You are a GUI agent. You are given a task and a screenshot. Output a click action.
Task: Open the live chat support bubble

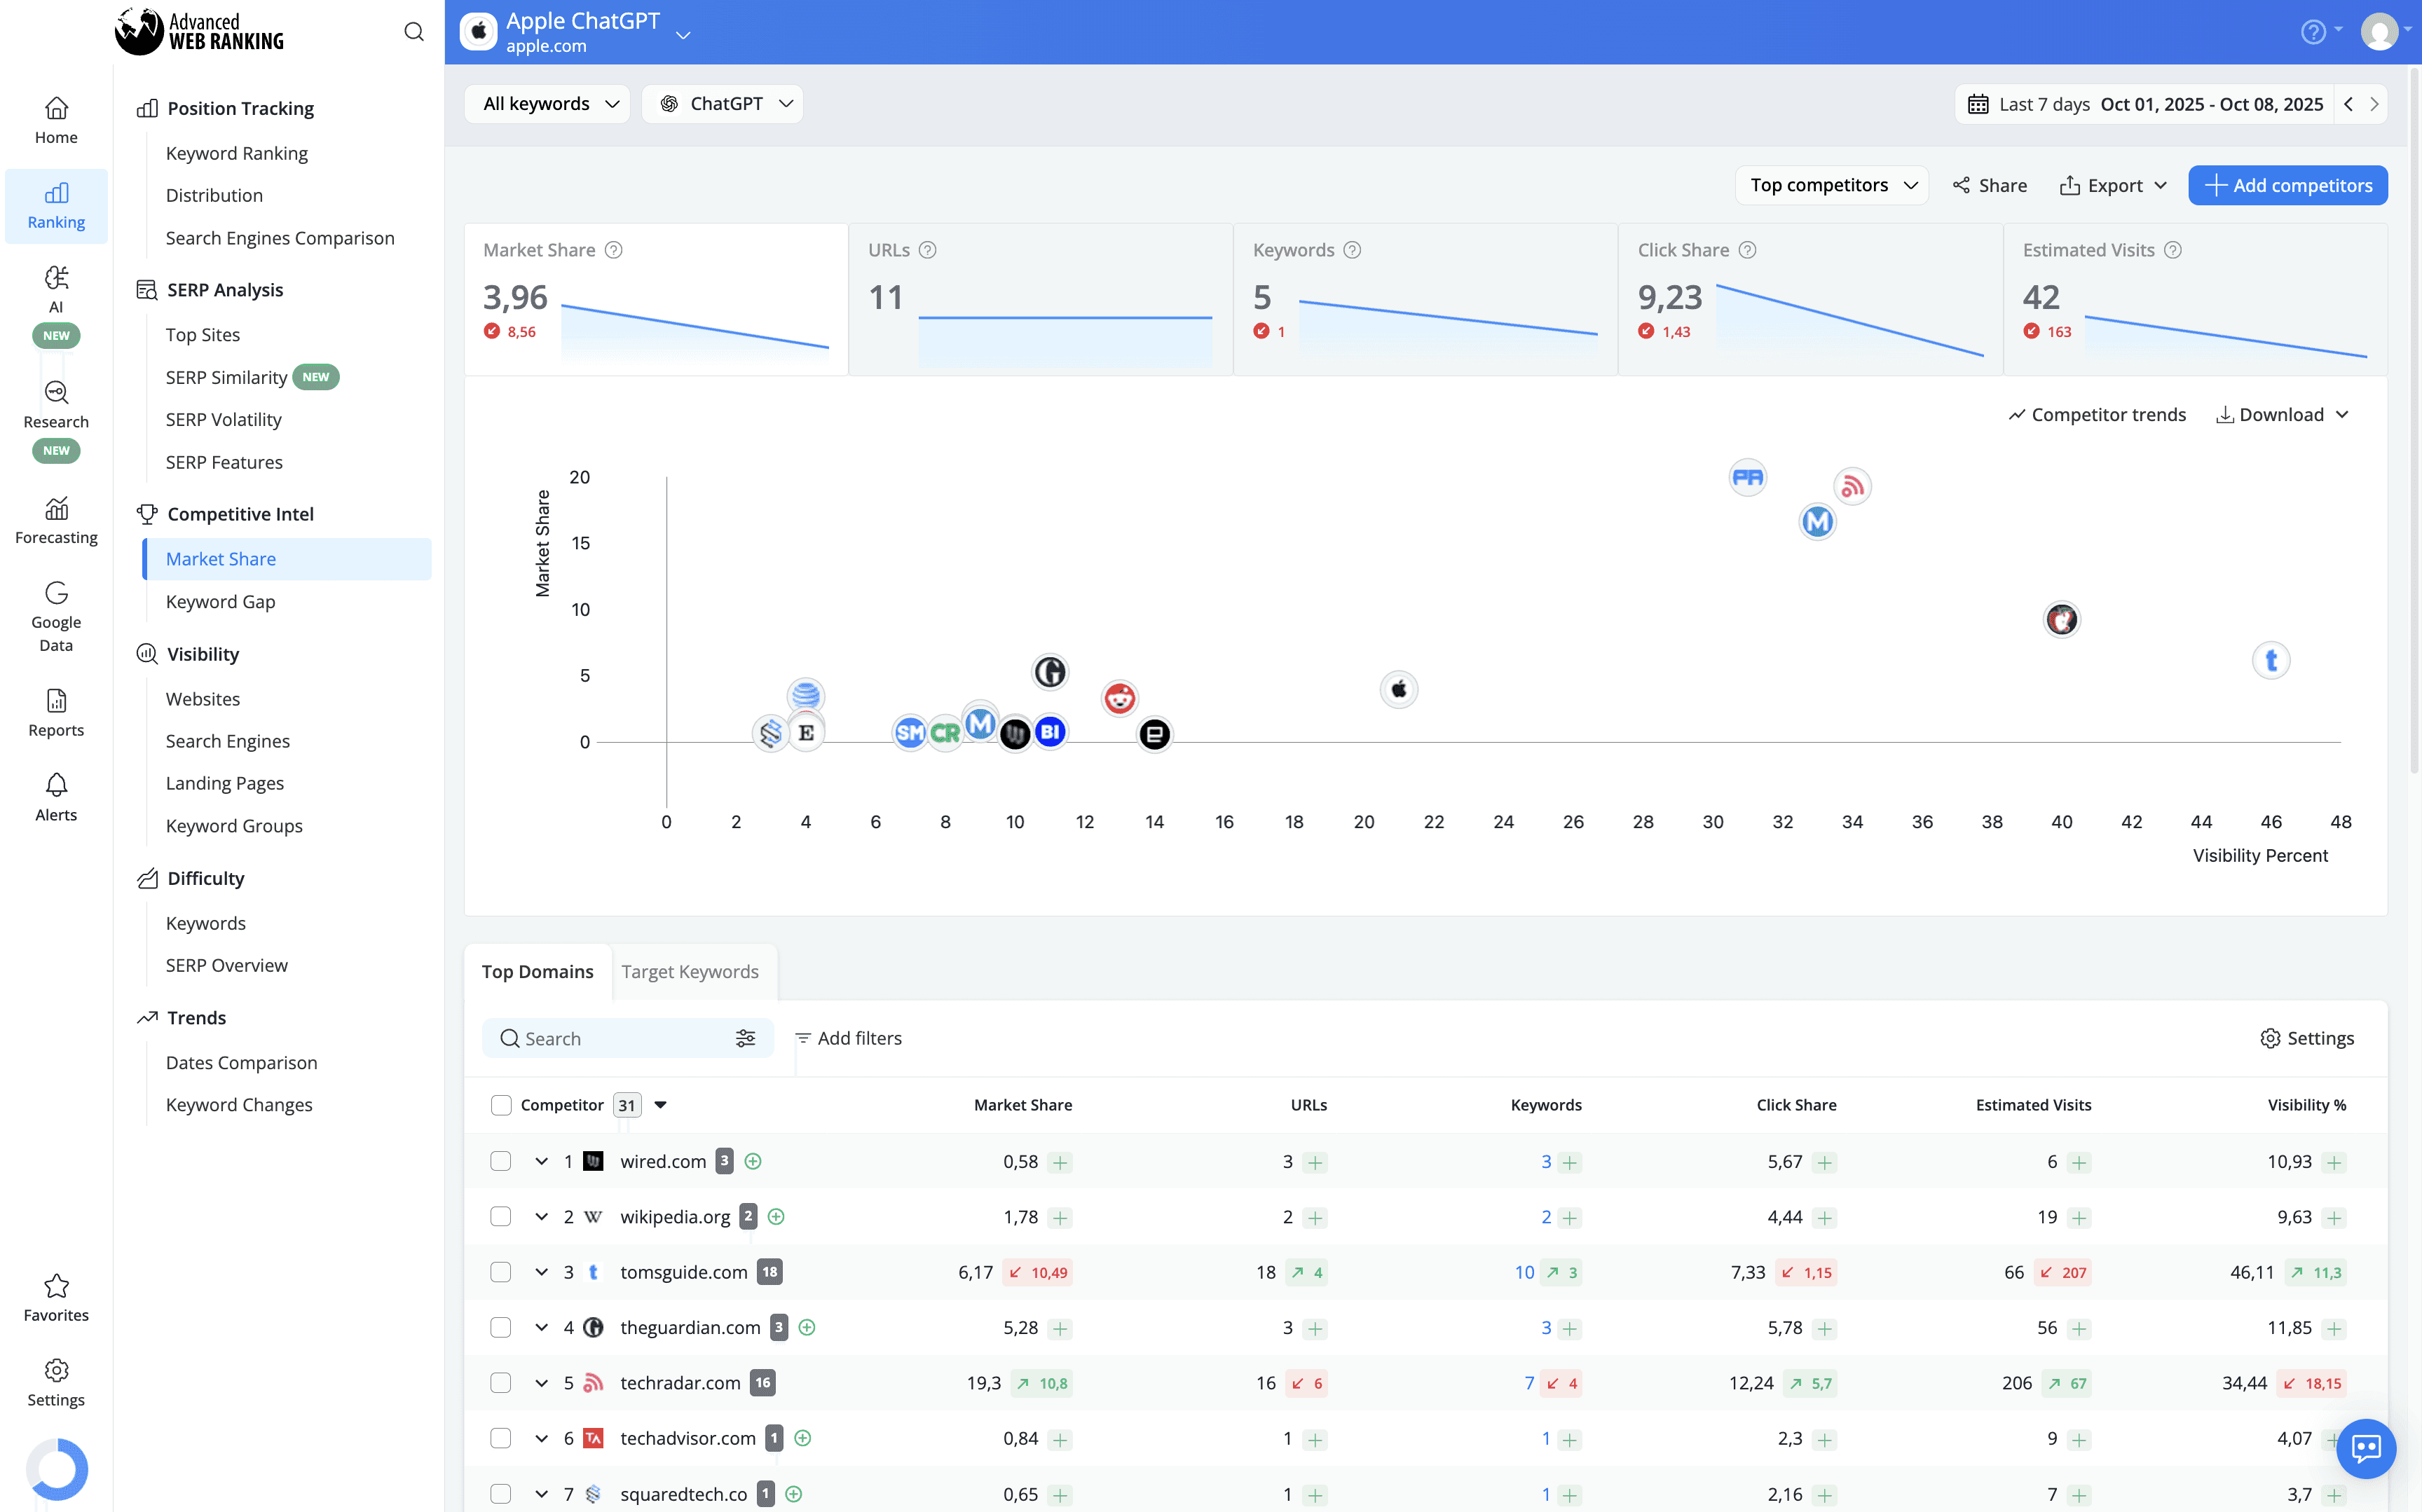coord(2365,1448)
